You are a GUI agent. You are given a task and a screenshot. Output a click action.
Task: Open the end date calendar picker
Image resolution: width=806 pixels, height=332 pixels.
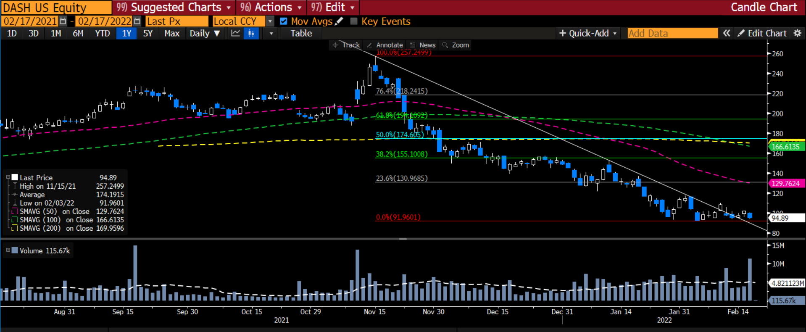[137, 21]
